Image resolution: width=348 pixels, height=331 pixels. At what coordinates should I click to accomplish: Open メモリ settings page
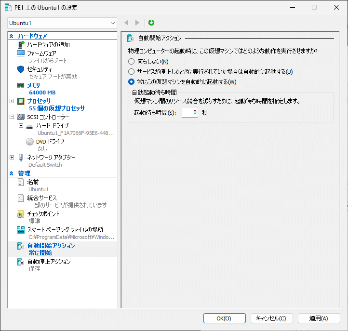[34, 85]
